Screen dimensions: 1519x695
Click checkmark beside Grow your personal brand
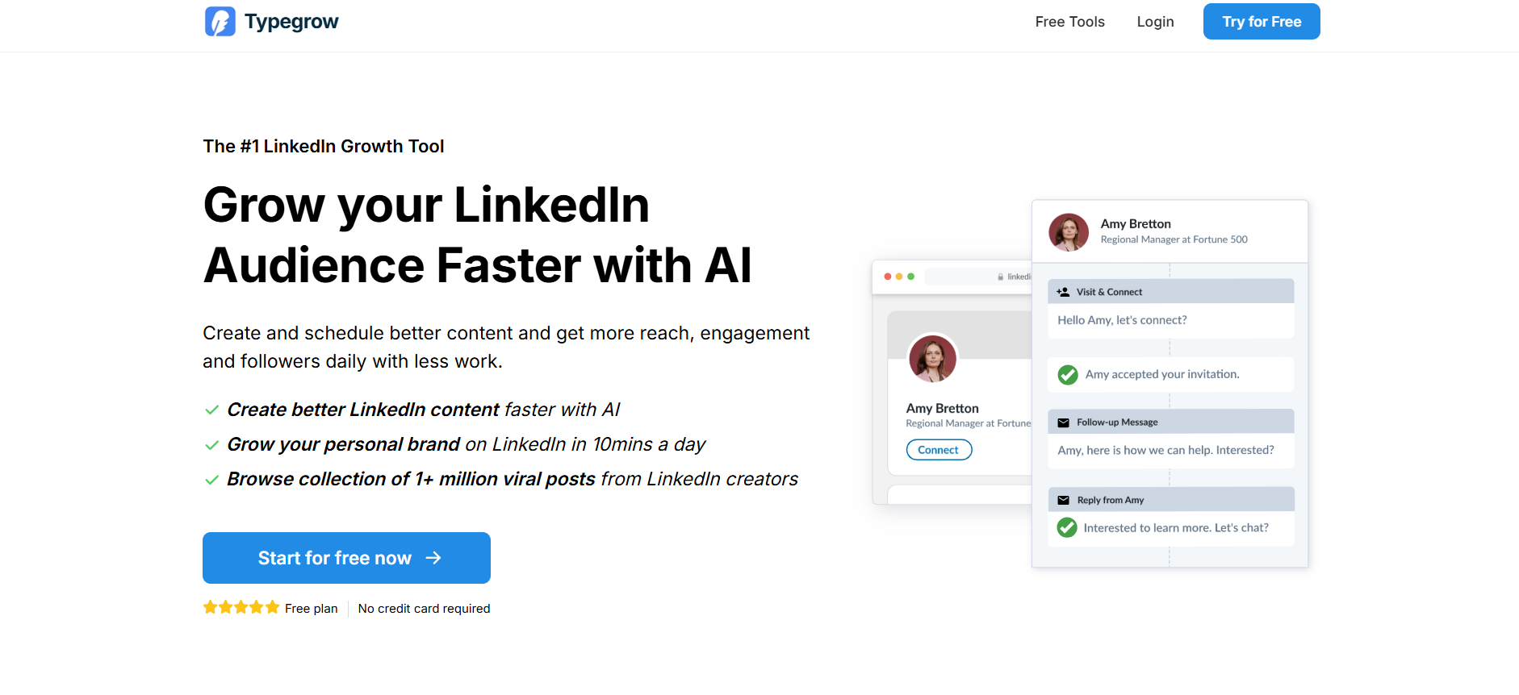pos(211,445)
